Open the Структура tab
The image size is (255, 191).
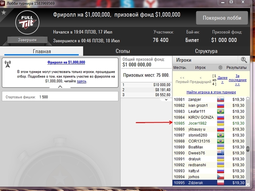point(206,51)
